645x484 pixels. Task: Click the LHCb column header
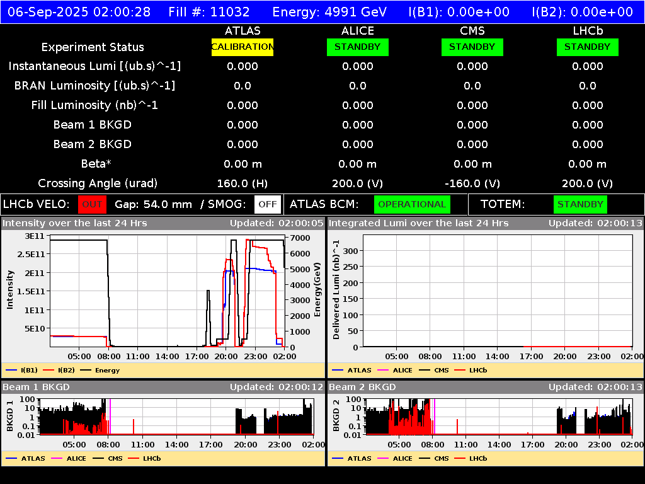(588, 31)
